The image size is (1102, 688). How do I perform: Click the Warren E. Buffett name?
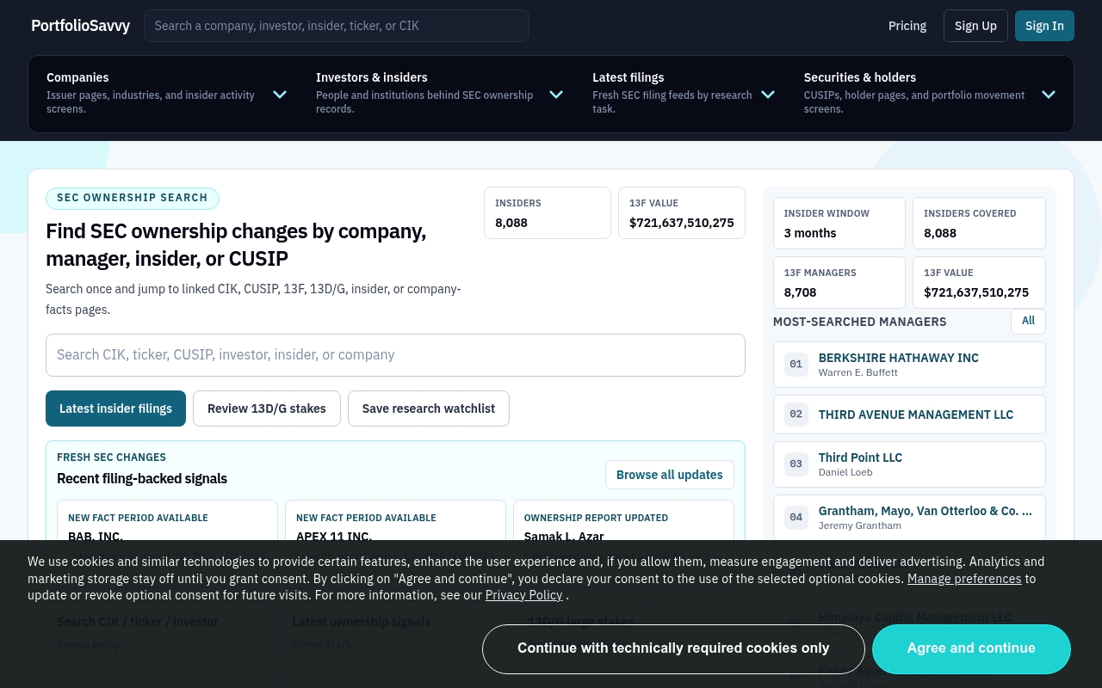[858, 372]
